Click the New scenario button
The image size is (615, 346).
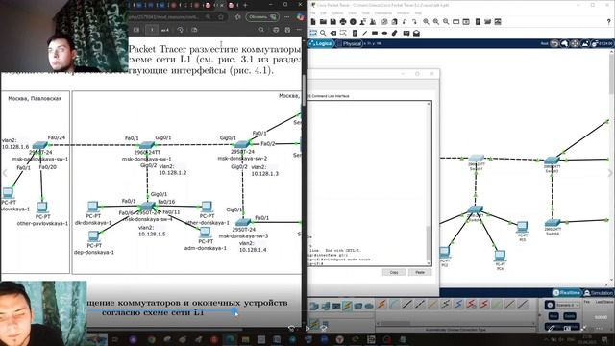tap(553, 316)
